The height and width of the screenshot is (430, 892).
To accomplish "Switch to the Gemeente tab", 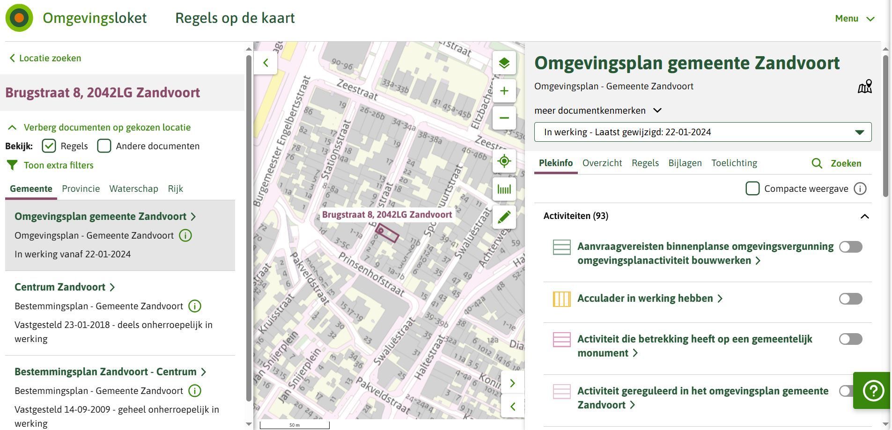I will (x=31, y=189).
